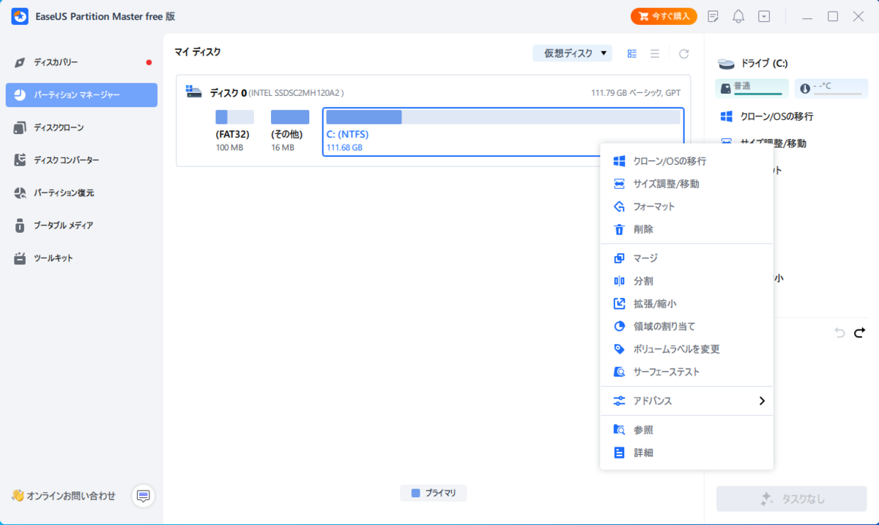879x525 pixels.
Task: Select パーティション マネージャー in sidebar
Action: coord(81,95)
